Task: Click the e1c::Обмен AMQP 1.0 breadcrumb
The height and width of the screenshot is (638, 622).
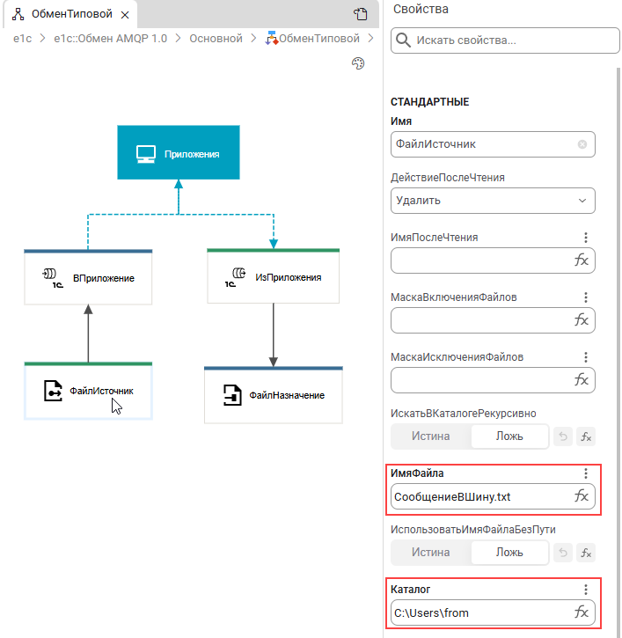Action: coord(109,39)
